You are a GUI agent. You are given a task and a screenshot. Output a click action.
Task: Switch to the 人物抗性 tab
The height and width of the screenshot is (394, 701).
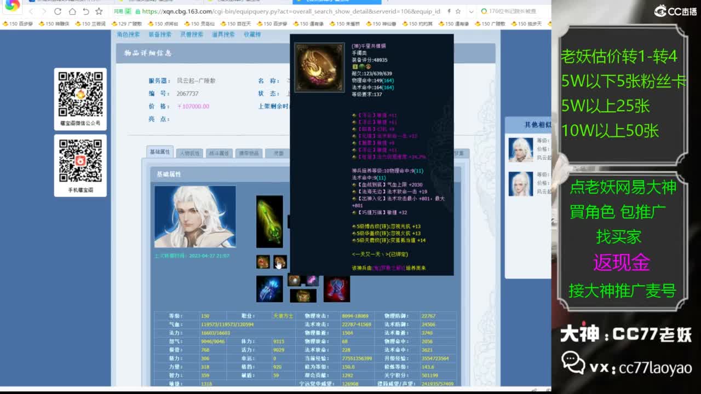[190, 153]
